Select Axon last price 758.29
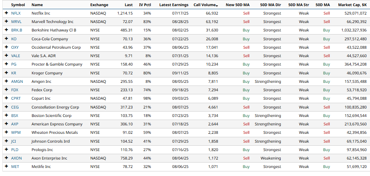Viewport: 370px width, 176px height. pyautogui.click(x=126, y=158)
